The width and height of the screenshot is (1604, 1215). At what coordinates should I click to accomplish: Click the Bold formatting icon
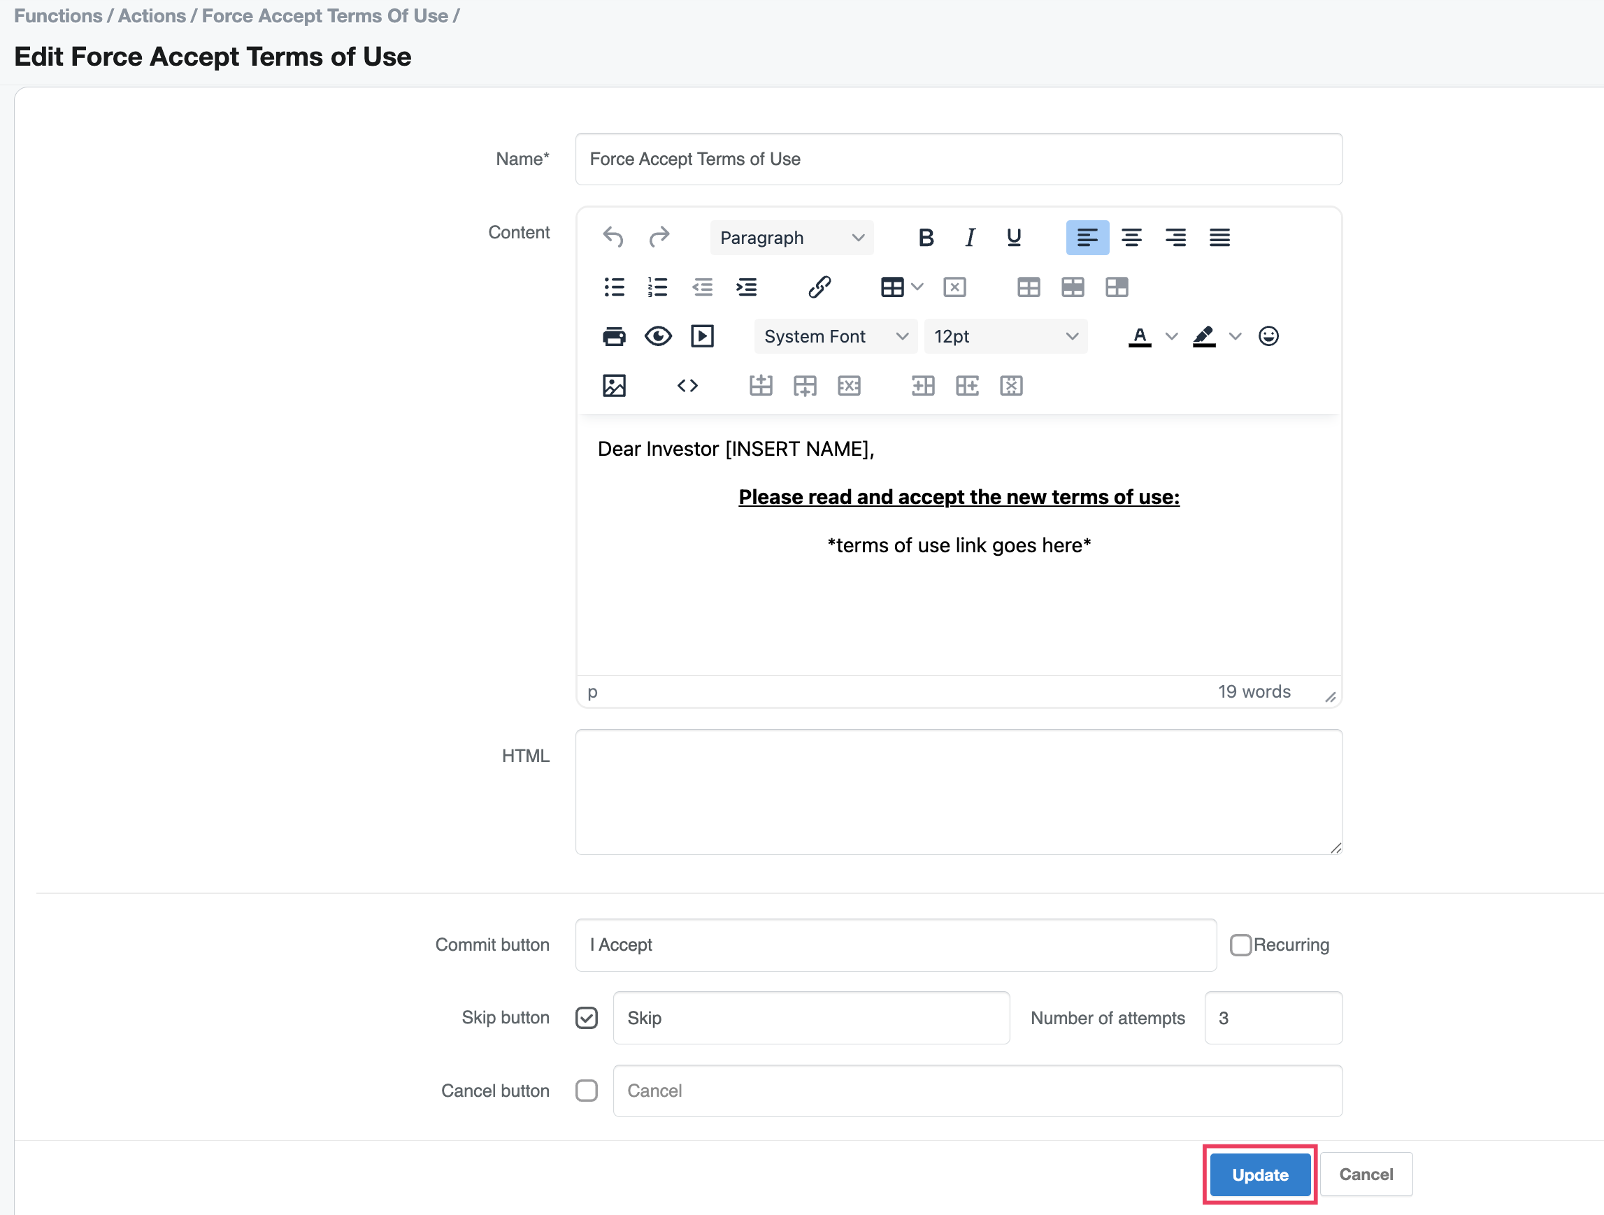click(x=925, y=238)
